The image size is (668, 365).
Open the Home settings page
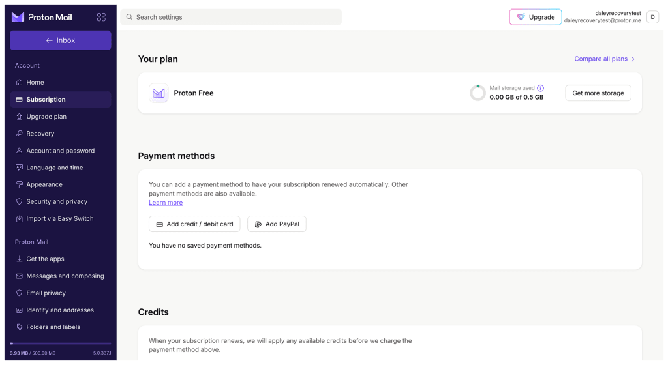(x=61, y=83)
